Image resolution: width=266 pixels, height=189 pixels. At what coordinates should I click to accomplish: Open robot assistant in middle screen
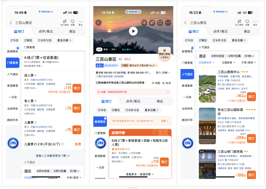(100, 143)
